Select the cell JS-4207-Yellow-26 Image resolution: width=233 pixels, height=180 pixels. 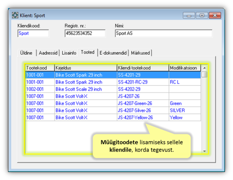pos(143,117)
